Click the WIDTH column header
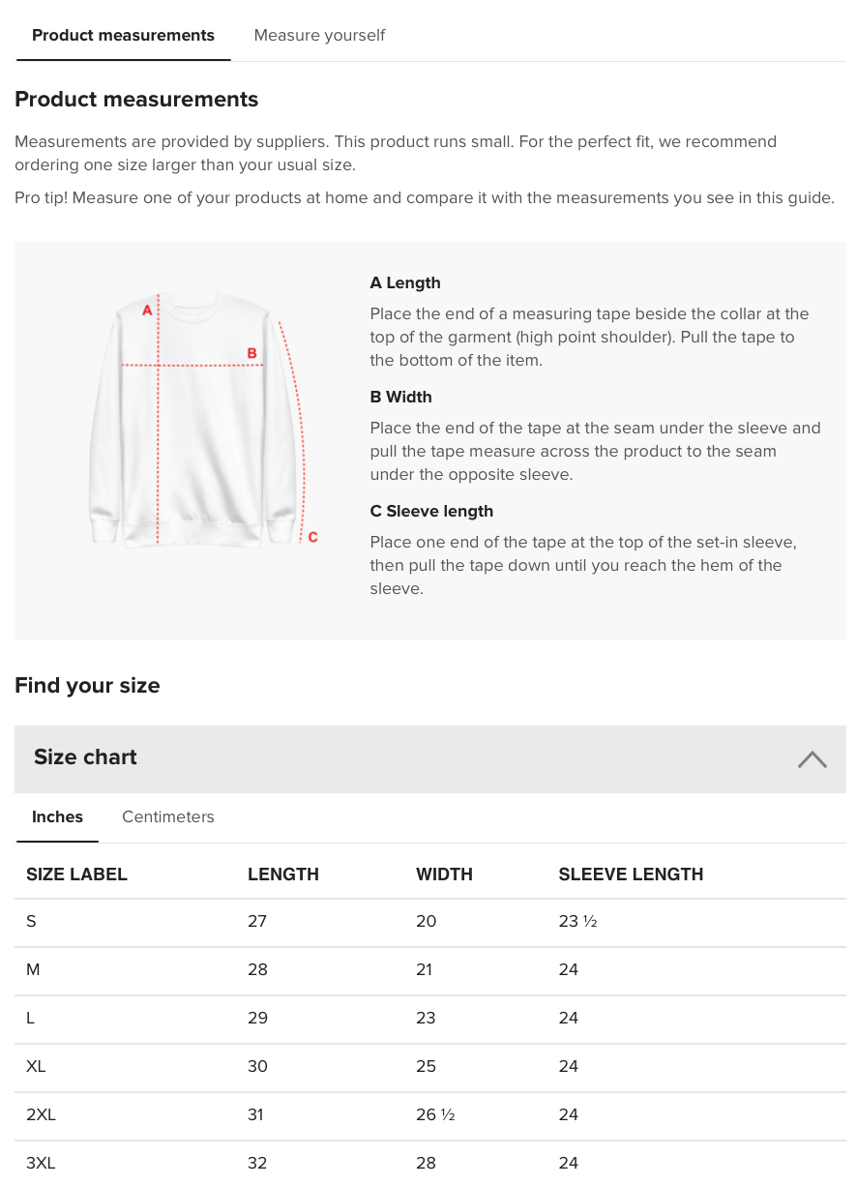 pos(444,875)
